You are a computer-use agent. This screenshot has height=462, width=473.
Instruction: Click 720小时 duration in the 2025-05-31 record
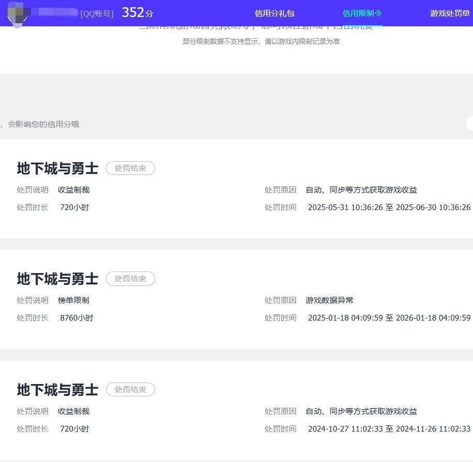click(x=74, y=207)
